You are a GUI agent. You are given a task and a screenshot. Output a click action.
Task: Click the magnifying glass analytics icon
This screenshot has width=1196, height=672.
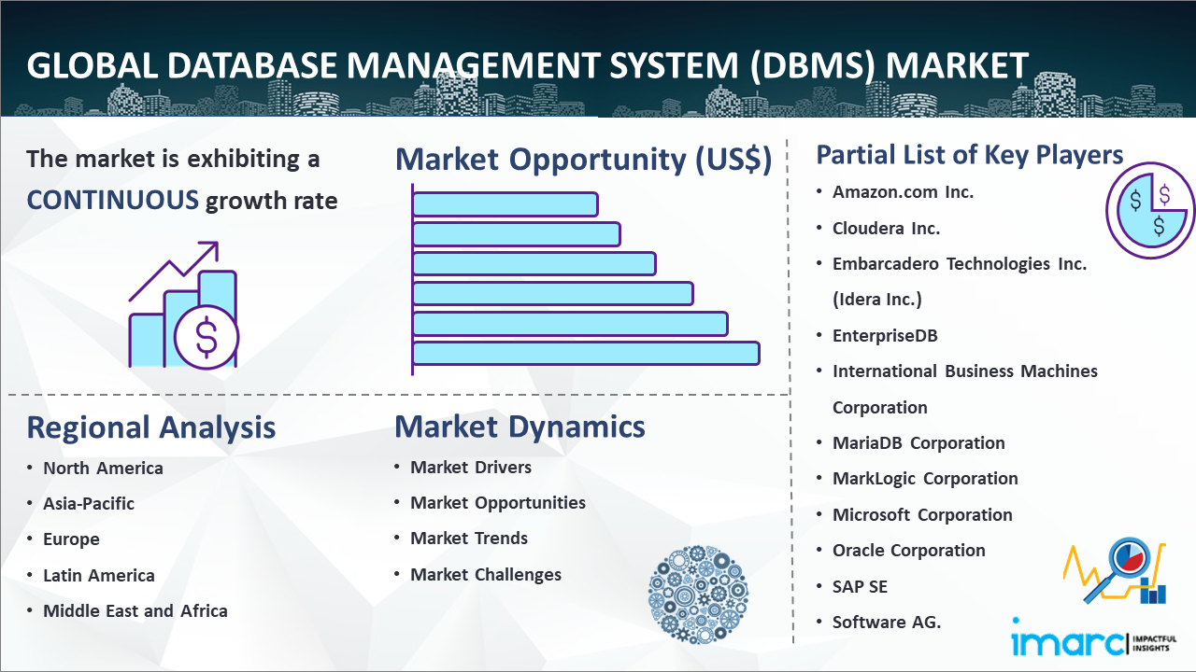pos(1118,569)
